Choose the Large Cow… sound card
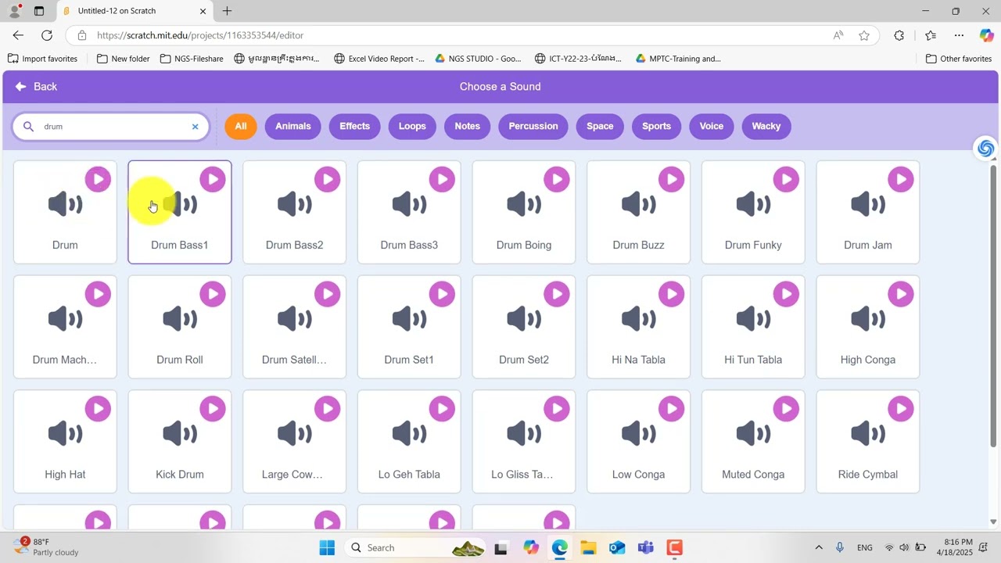The height and width of the screenshot is (563, 1001). 294,442
